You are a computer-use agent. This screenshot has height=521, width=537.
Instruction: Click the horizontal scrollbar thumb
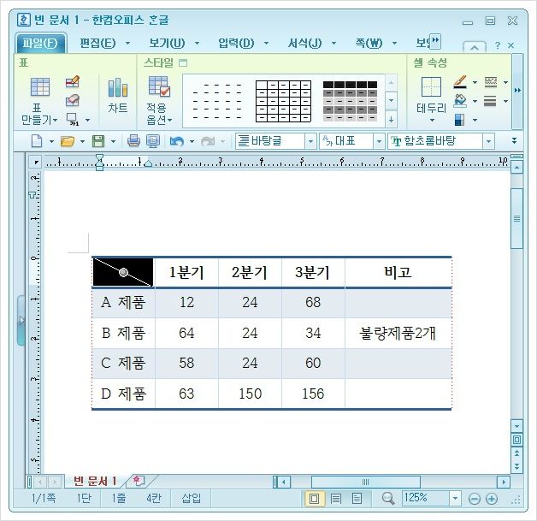pyautogui.click(x=365, y=482)
